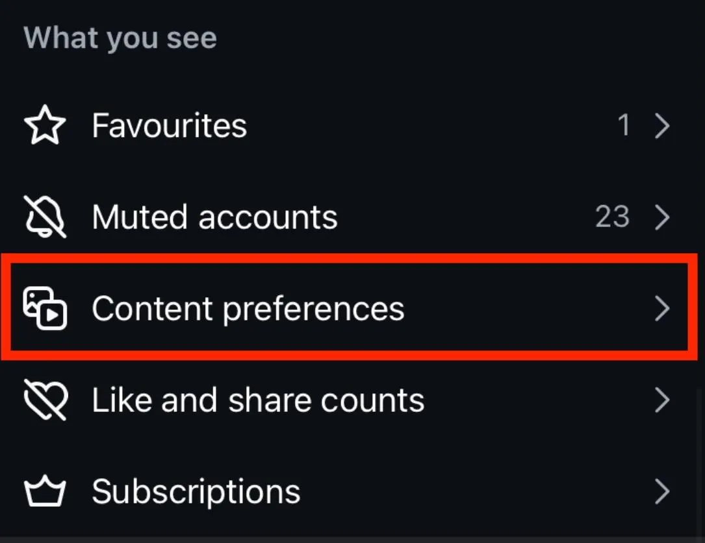Expand Muted accounts via right chevron
Image resolution: width=705 pixels, height=543 pixels.
pyautogui.click(x=662, y=217)
